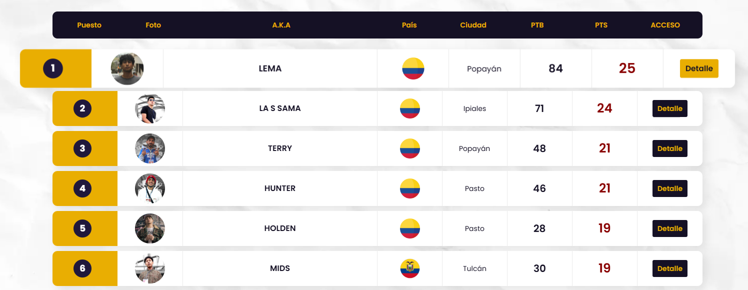The width and height of the screenshot is (748, 290).
Task: Open HOLDEN's profile photo
Action: tap(150, 228)
